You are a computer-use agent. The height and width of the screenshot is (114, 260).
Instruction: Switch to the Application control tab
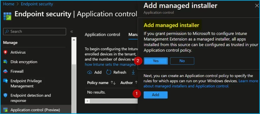[102, 35]
